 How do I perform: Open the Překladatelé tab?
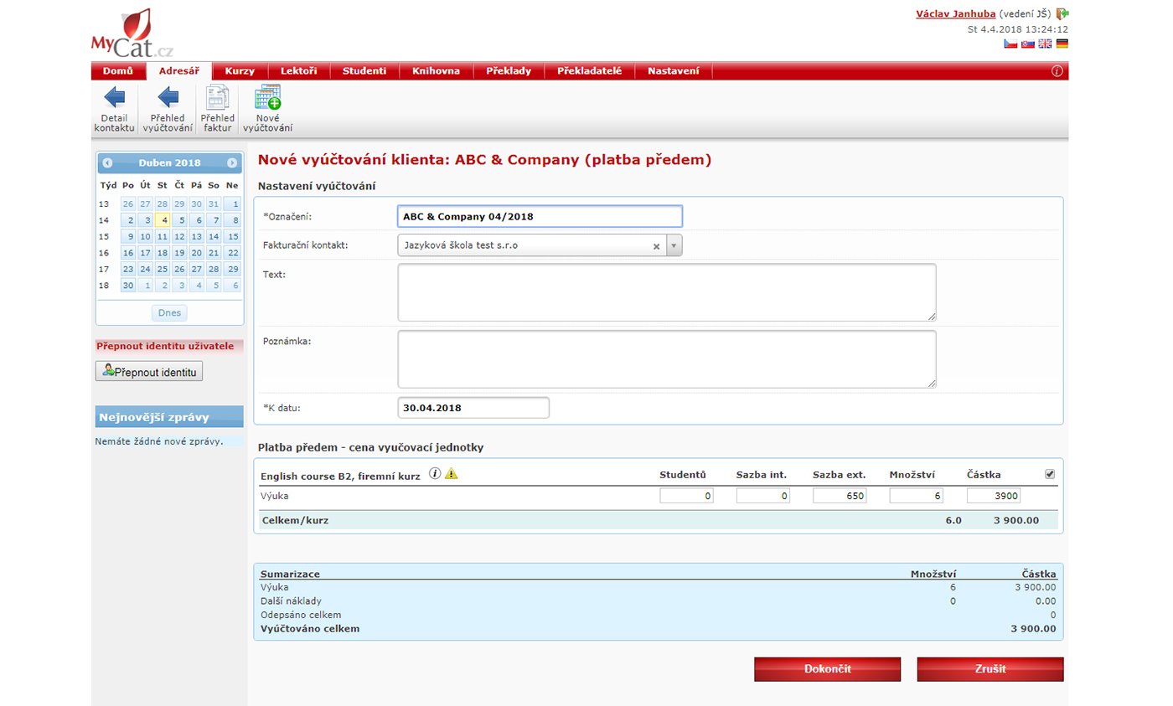(x=589, y=71)
